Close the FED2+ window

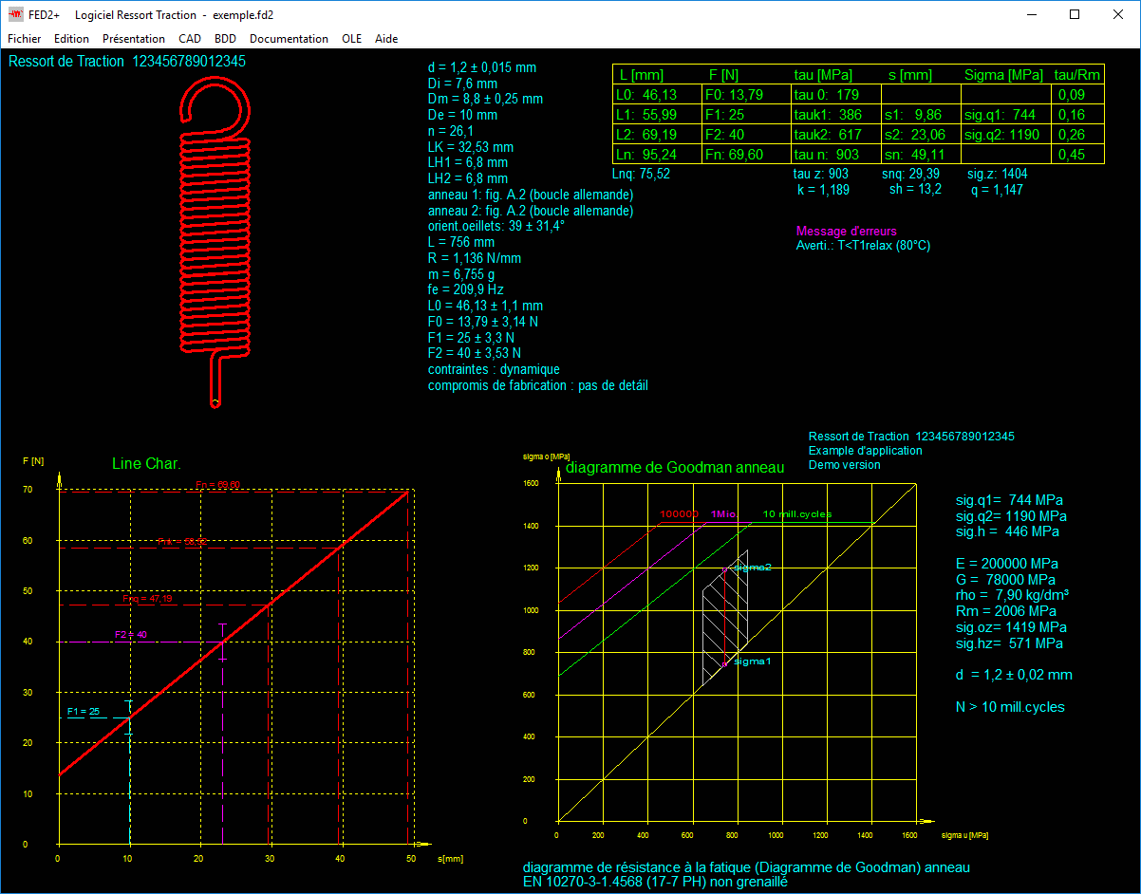[1118, 14]
